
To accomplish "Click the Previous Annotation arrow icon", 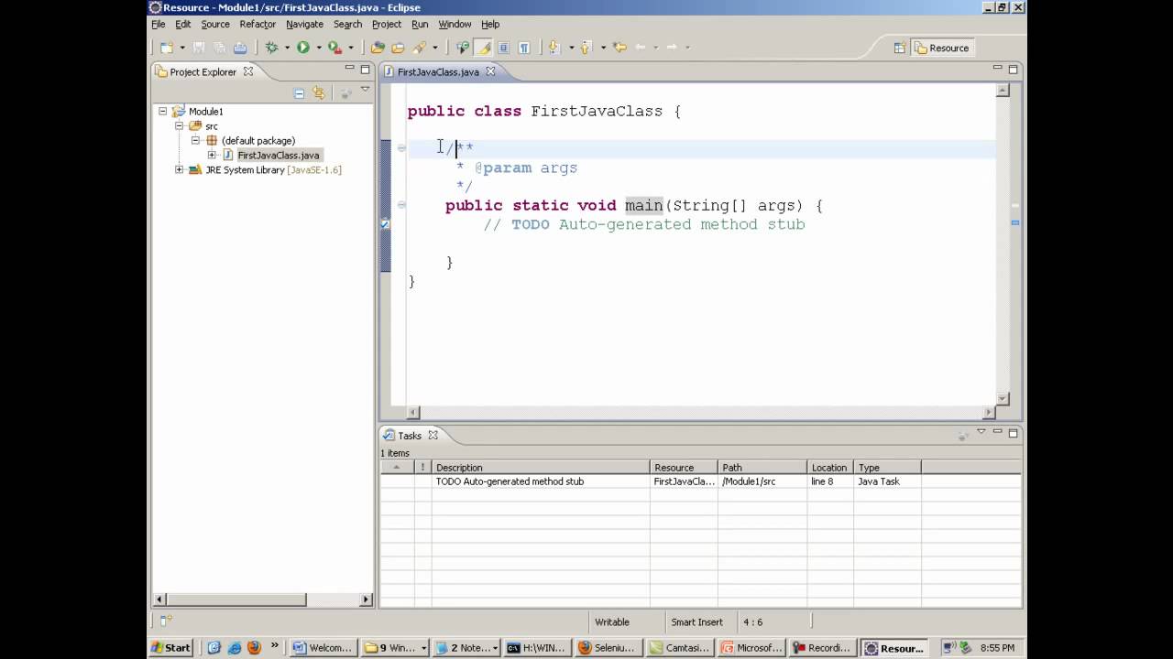I will pyautogui.click(x=586, y=48).
